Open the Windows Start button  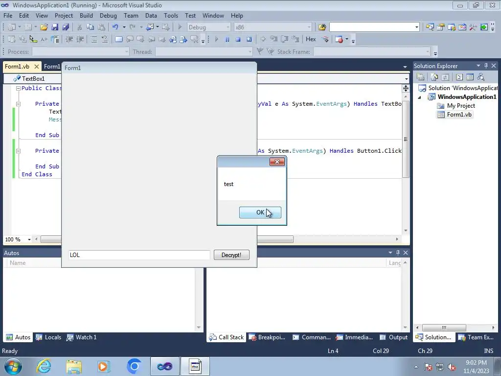[13, 366]
